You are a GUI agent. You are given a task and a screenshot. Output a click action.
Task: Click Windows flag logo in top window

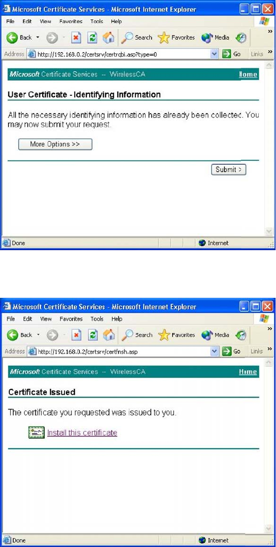265,21
